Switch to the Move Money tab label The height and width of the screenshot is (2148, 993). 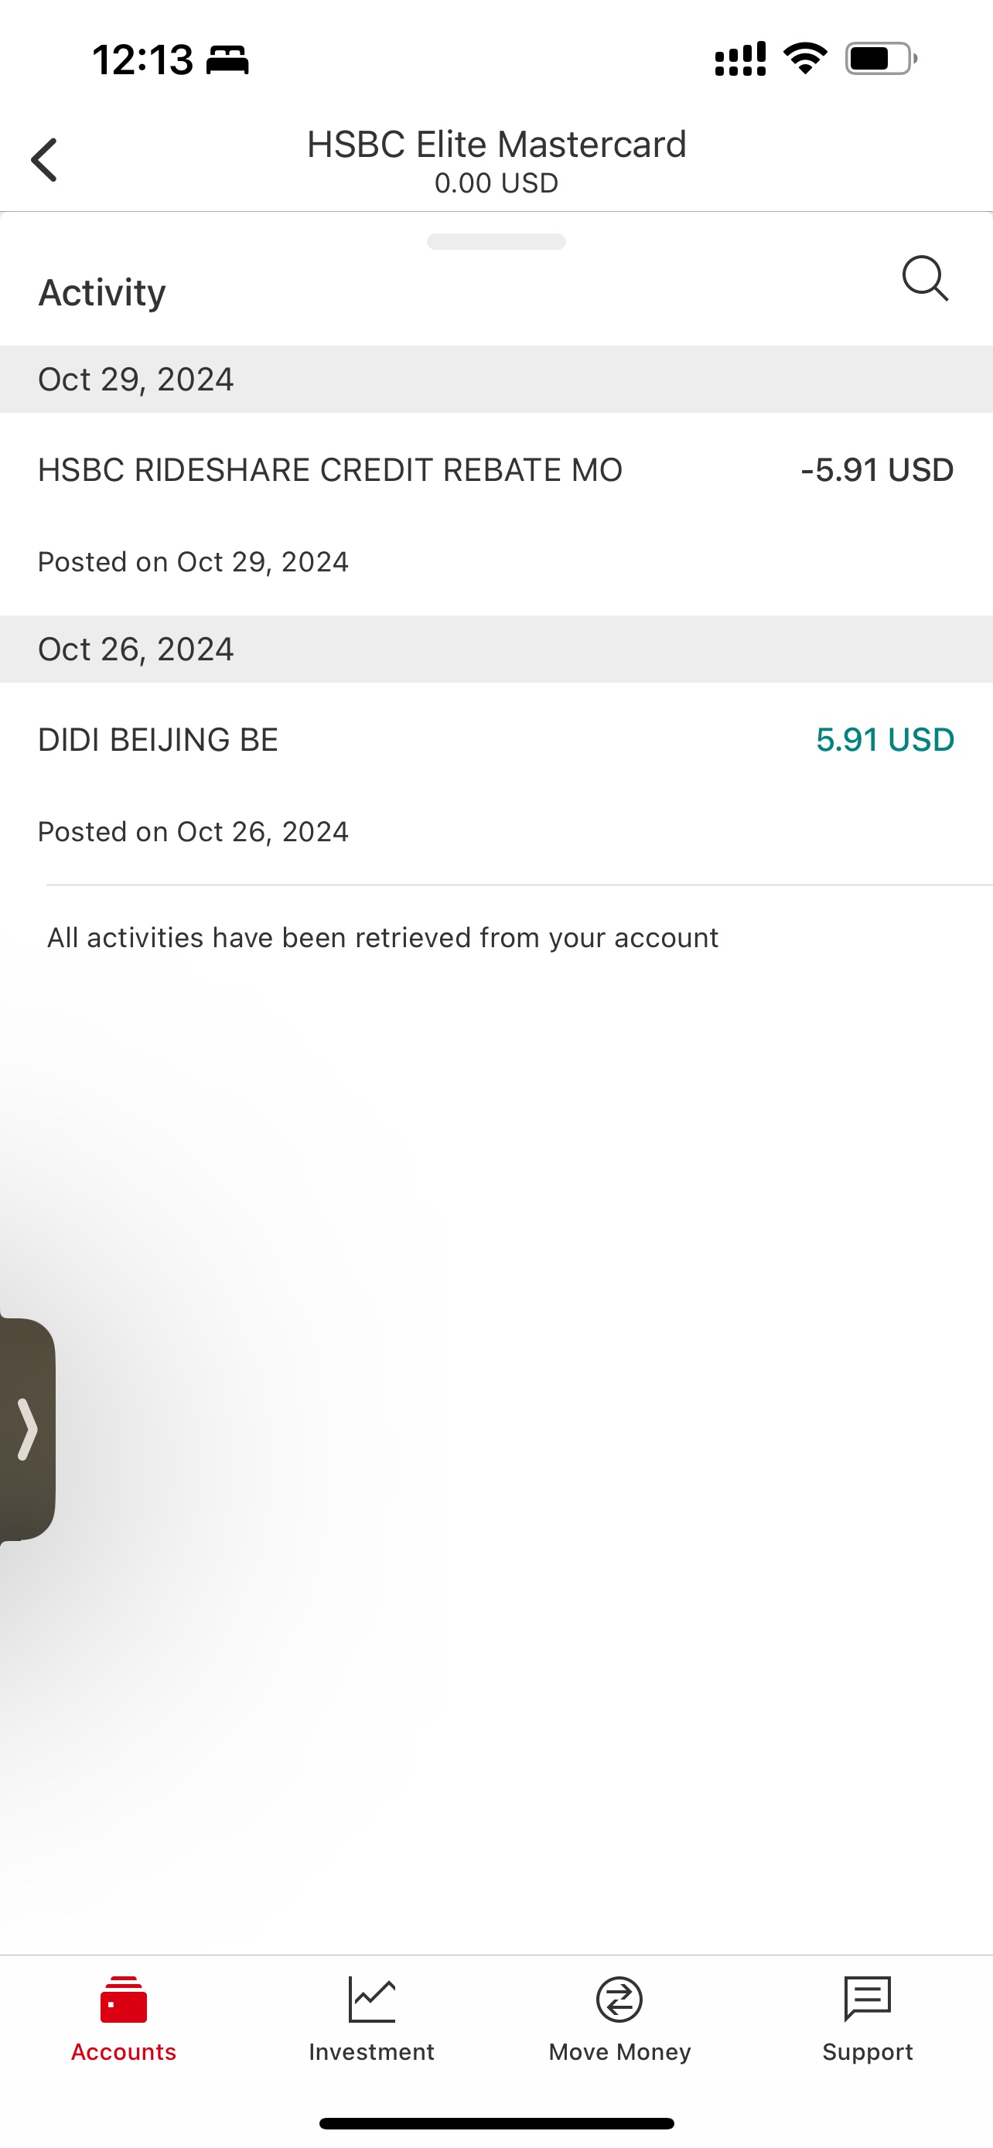coord(619,2052)
